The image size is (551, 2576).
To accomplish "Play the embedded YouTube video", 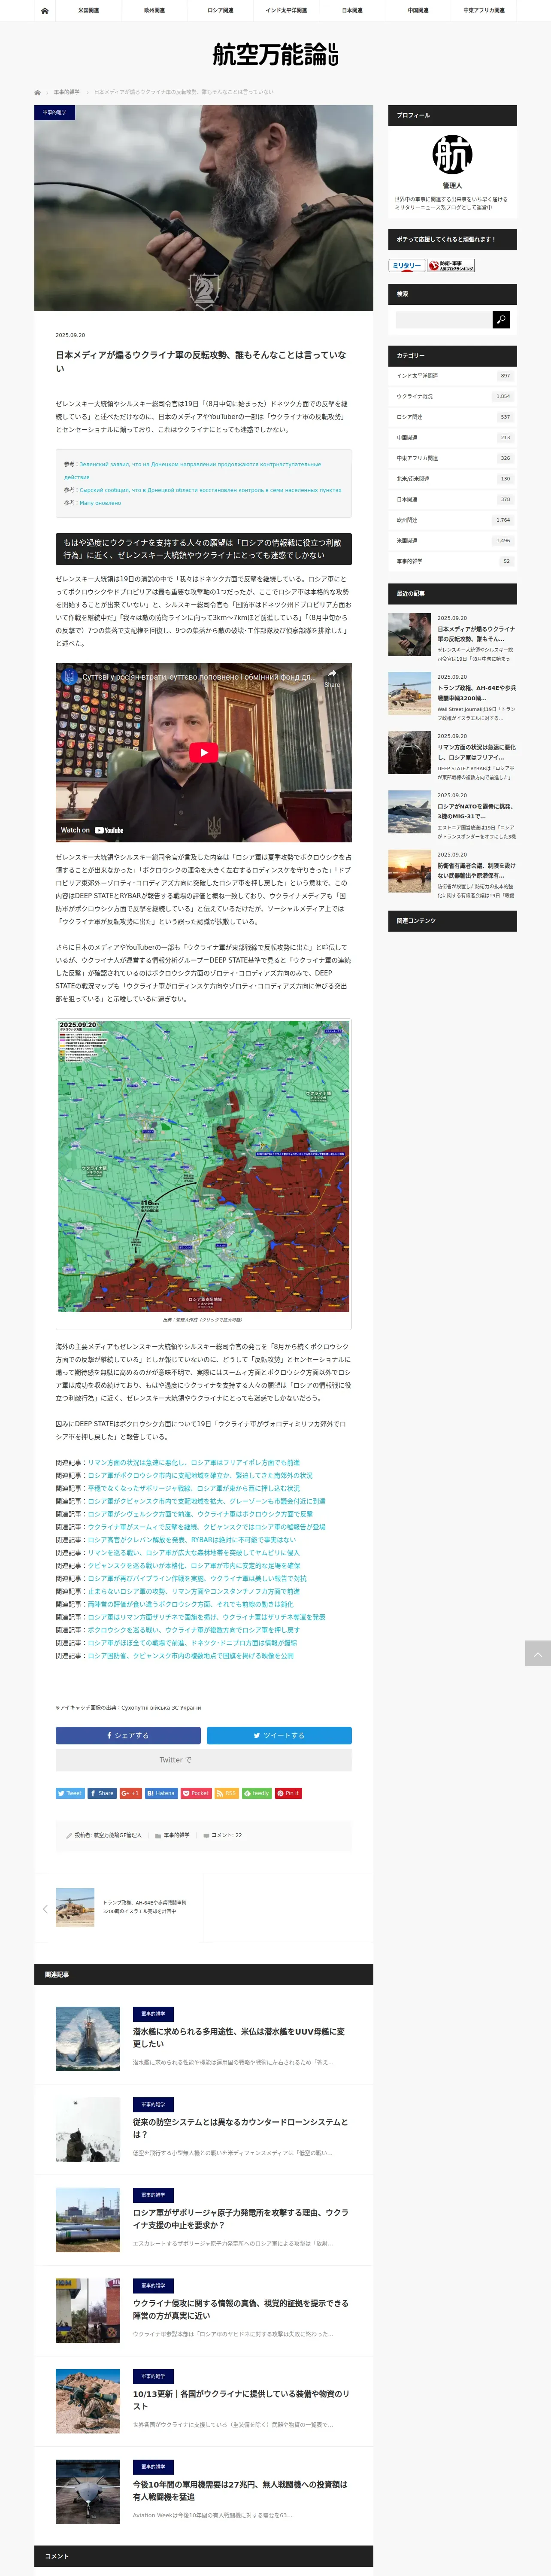I will pos(203,752).
